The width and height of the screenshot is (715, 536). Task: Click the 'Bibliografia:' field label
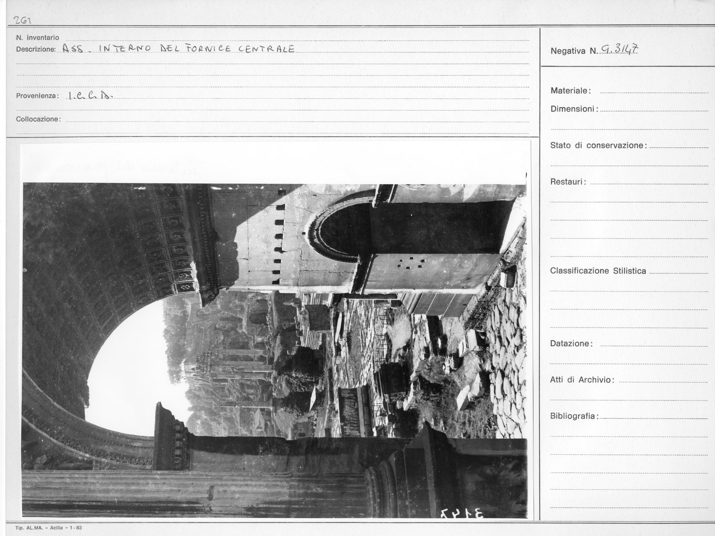pyautogui.click(x=574, y=416)
